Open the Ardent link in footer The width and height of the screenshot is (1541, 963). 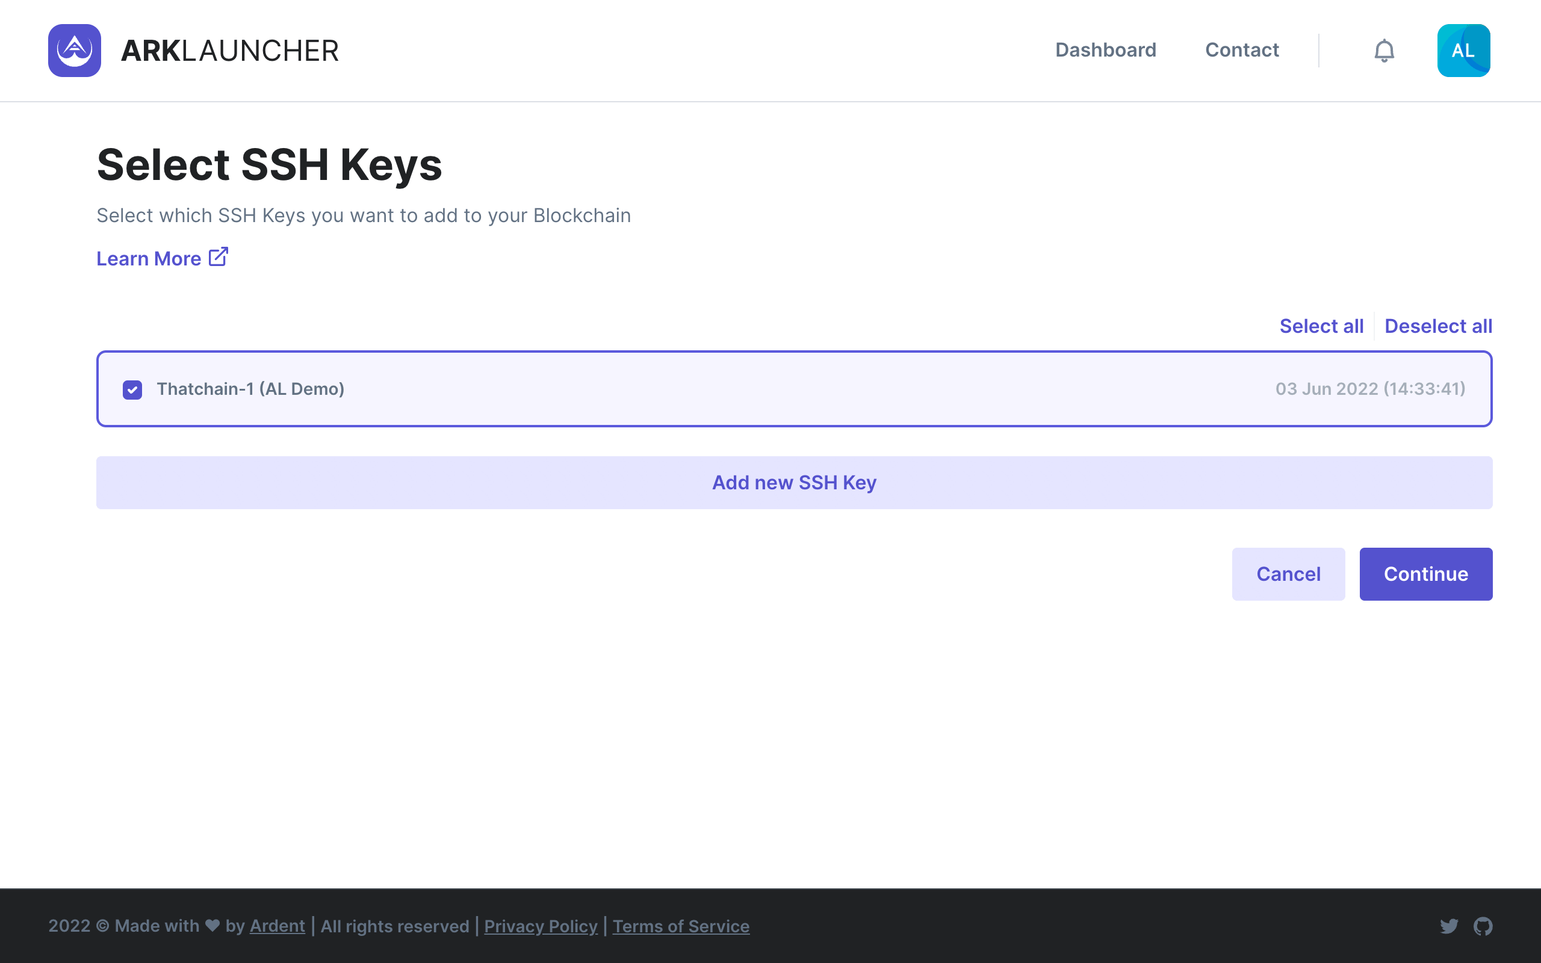[277, 926]
